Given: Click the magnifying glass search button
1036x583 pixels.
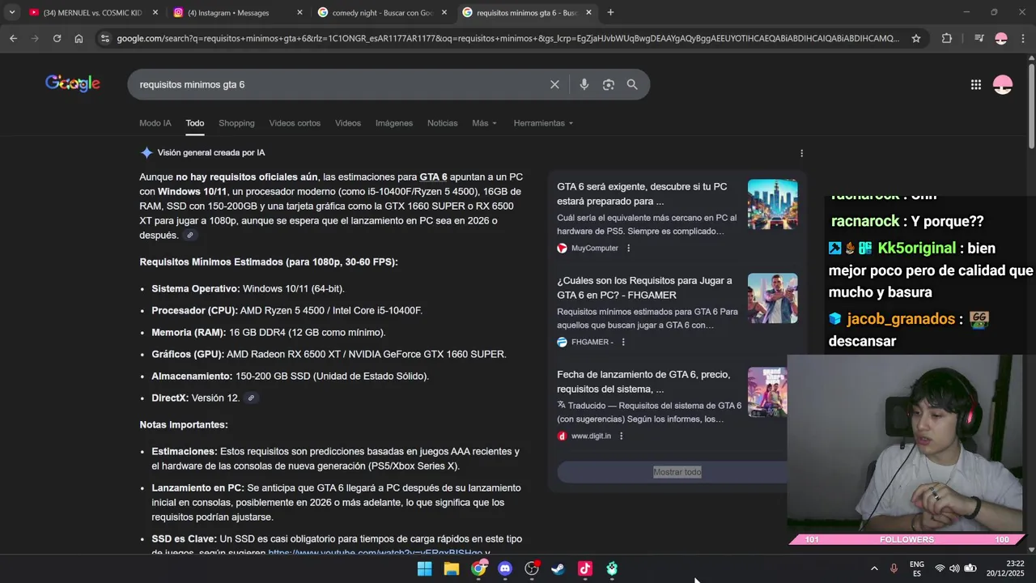Looking at the screenshot, I should [x=632, y=84].
